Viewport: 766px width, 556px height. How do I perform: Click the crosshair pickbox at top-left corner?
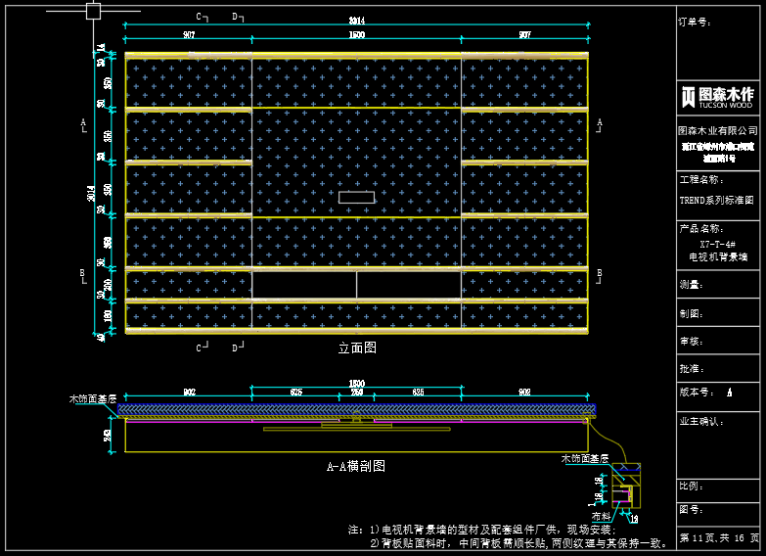[x=93, y=12]
